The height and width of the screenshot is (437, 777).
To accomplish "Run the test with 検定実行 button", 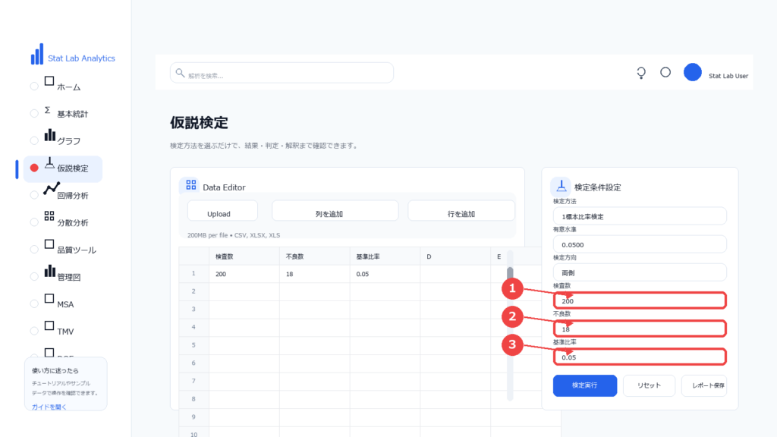I will tap(585, 385).
